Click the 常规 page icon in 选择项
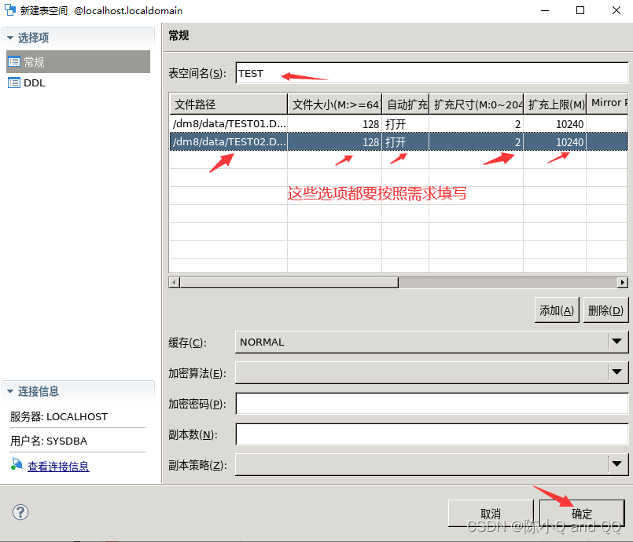 [x=14, y=61]
